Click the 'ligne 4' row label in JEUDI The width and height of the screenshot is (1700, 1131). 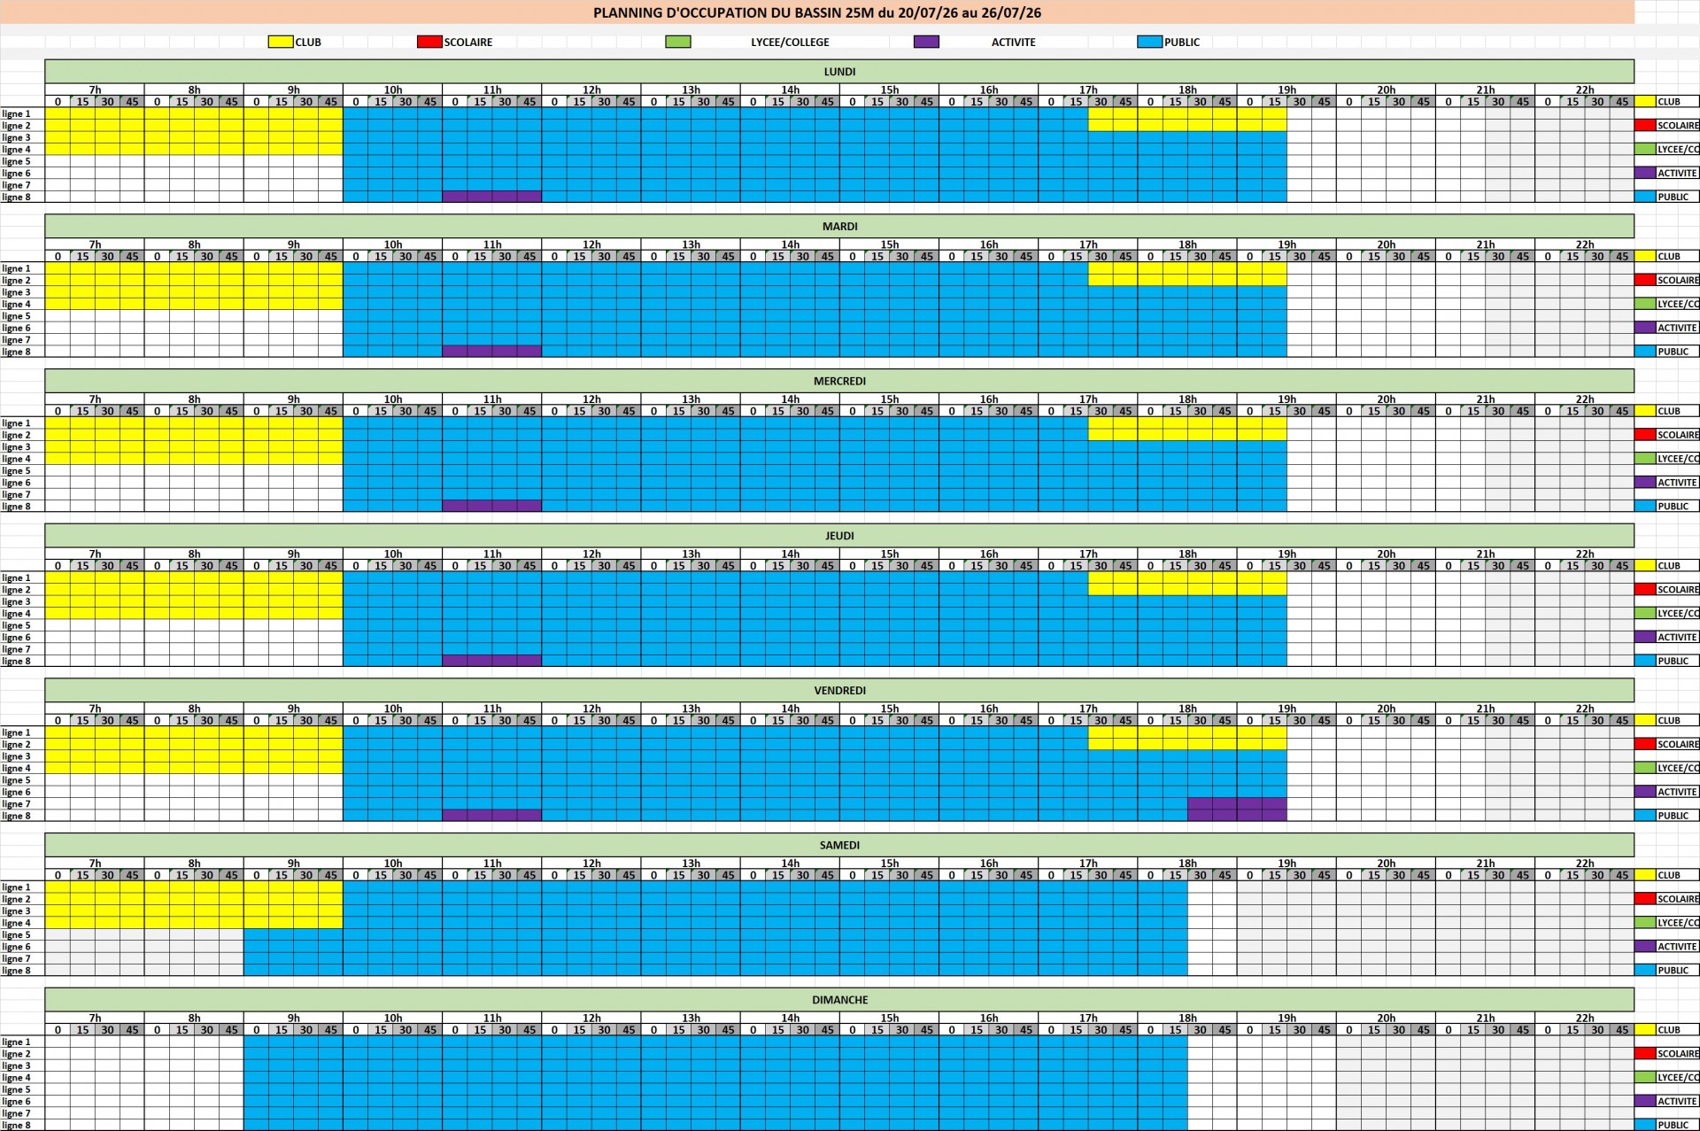click(x=16, y=614)
